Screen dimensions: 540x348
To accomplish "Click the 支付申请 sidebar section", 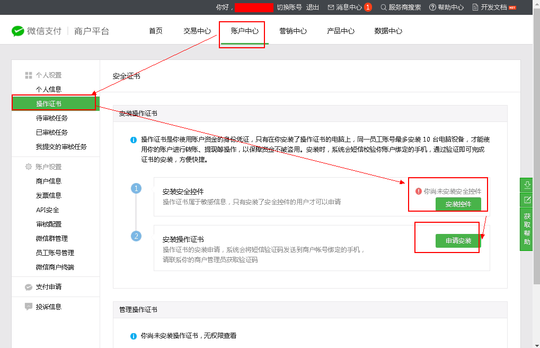I will [x=49, y=287].
